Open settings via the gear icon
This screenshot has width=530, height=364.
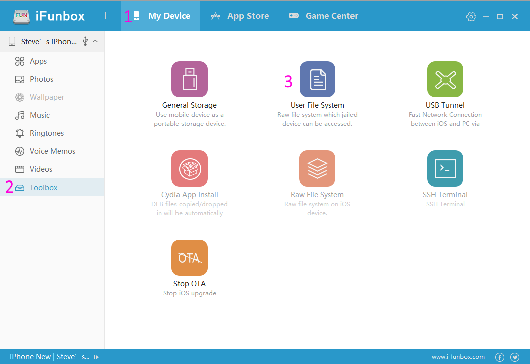471,16
